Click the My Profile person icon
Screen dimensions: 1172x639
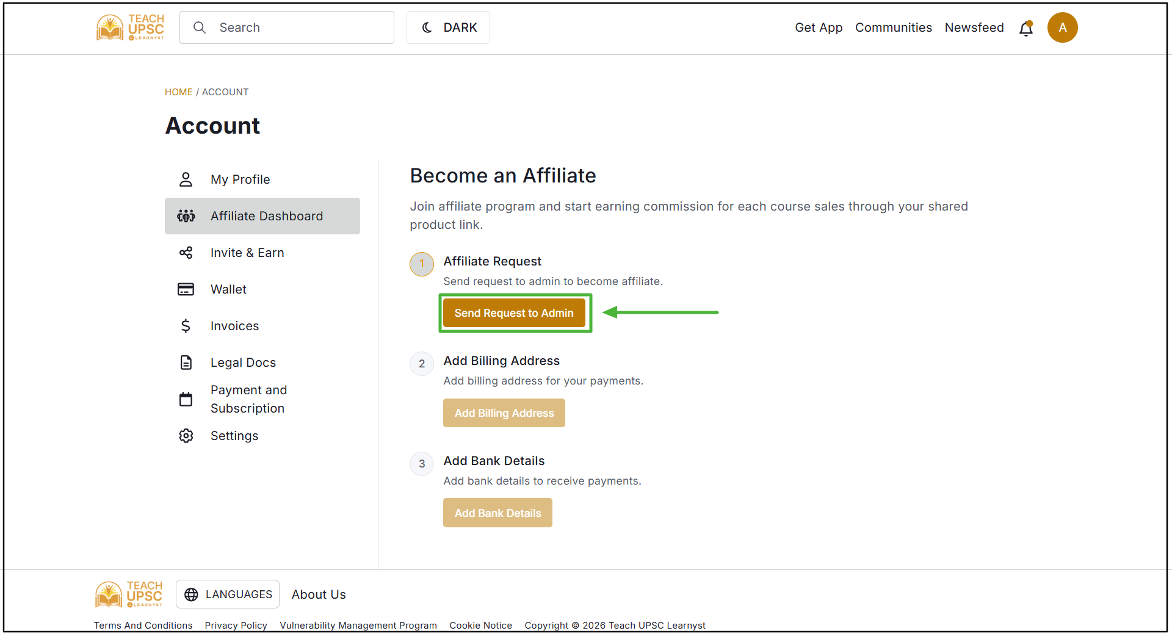click(186, 179)
